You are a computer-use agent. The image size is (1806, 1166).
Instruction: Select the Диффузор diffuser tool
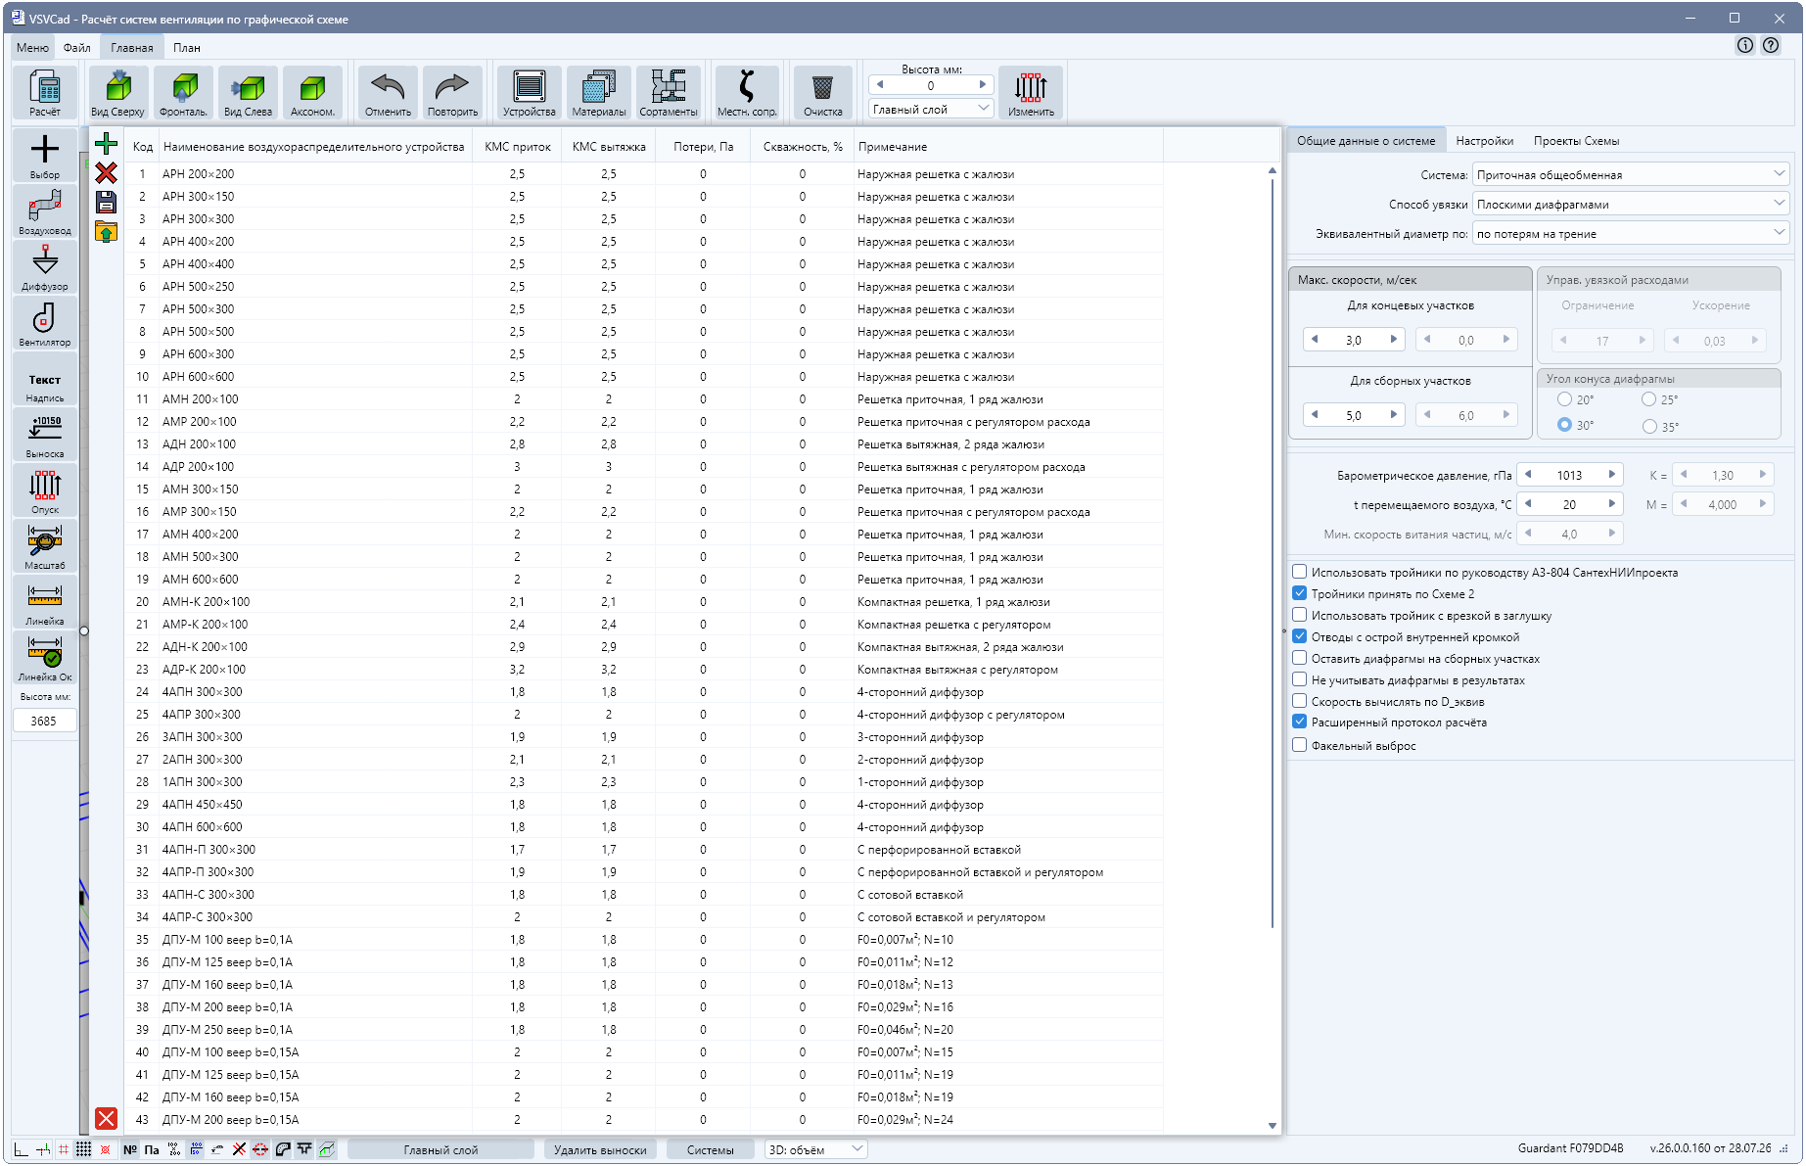[45, 267]
